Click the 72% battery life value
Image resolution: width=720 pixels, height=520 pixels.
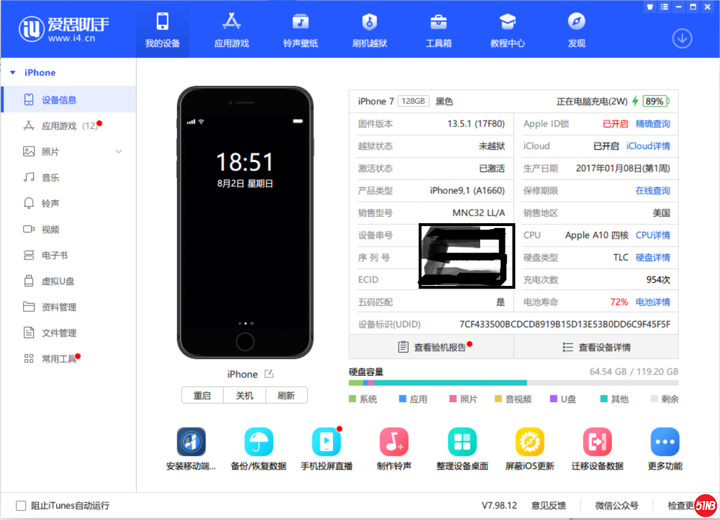click(x=619, y=302)
